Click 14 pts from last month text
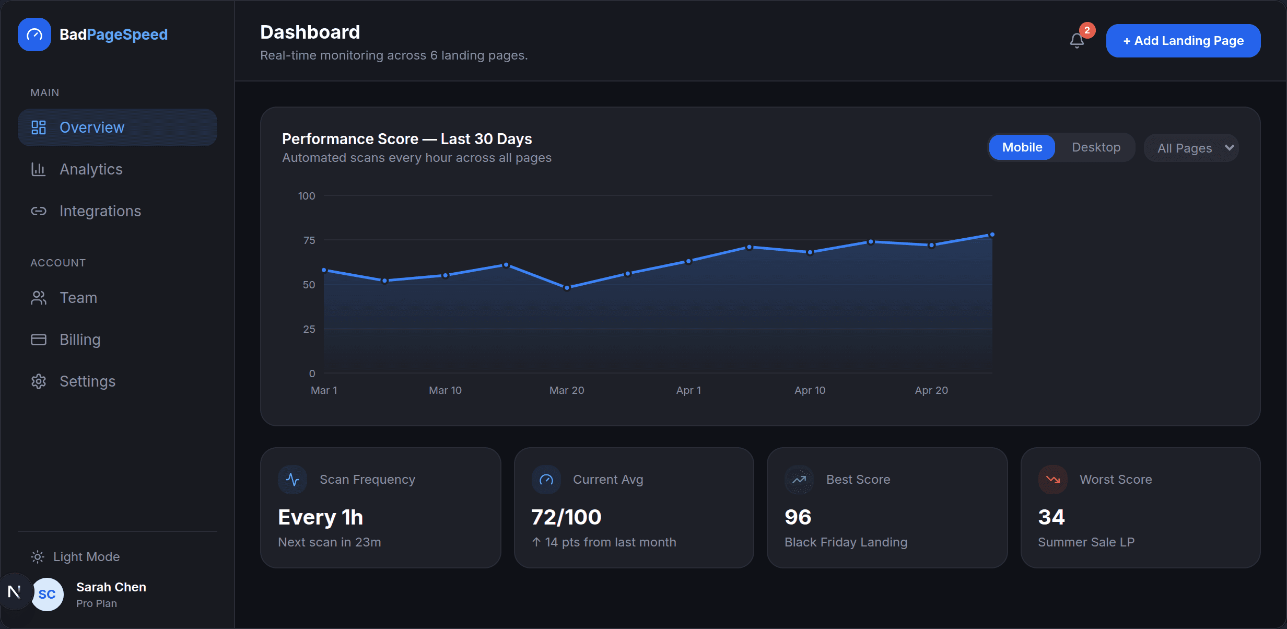This screenshot has height=629, width=1287. click(604, 542)
